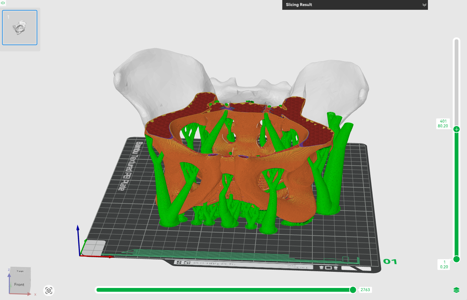Expand the Slicing Result panel chevron
This screenshot has height=300, width=467.
(x=424, y=5)
